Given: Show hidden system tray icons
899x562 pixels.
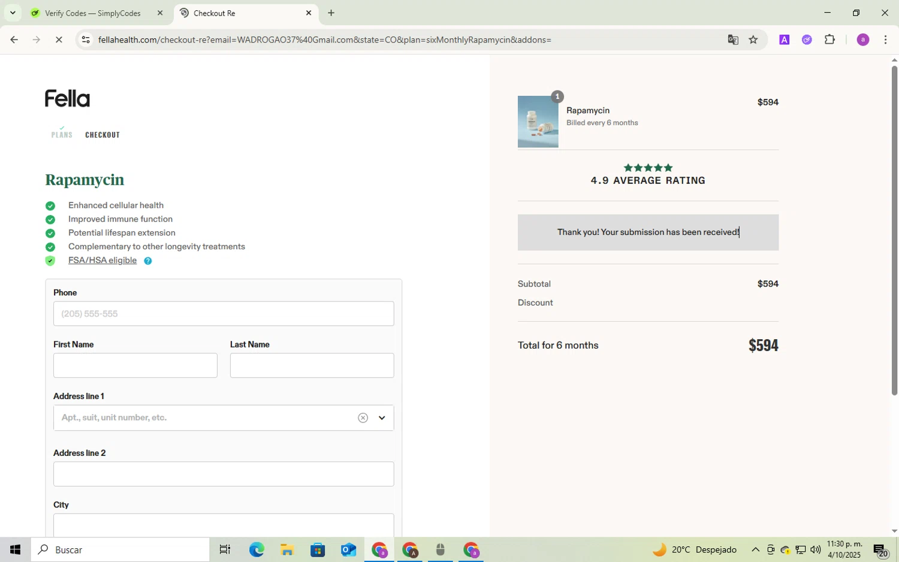Looking at the screenshot, I should [755, 549].
